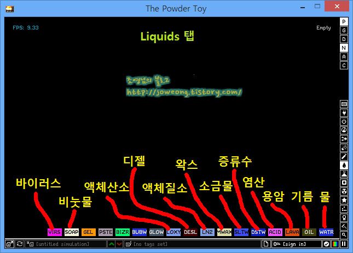353x253 pixels.
Task: Open the Explosives category icon
Action: pyautogui.click(x=344, y=148)
